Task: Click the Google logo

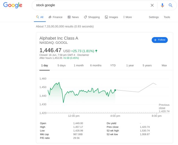Action: coord(13,5)
